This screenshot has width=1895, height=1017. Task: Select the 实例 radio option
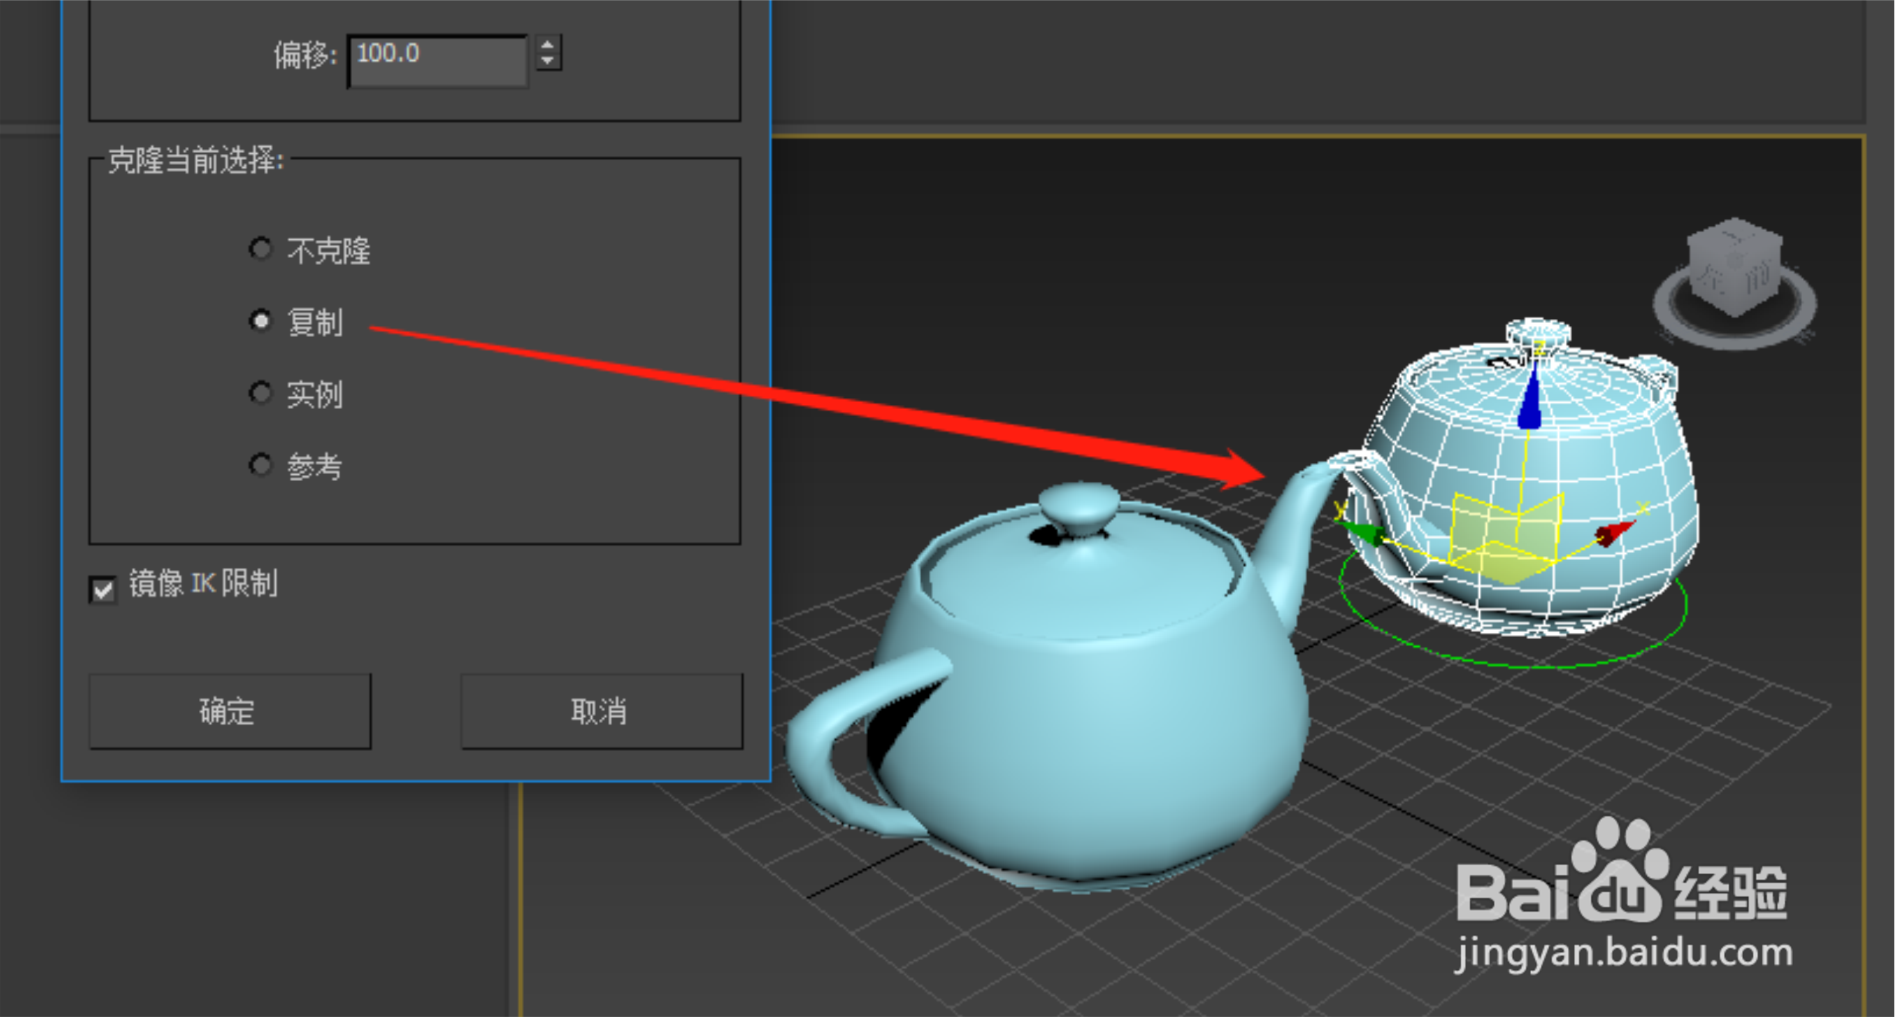pyautogui.click(x=260, y=392)
